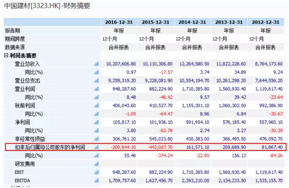
Task: Click chart icon beside 非经常性损益
Action: pos(96,139)
